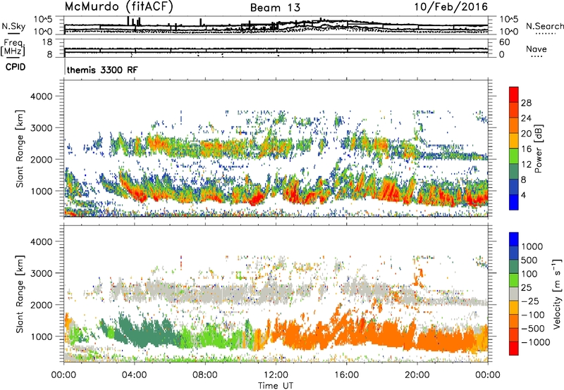
Task: Click the 08:00 time tick label
Action: [204, 375]
